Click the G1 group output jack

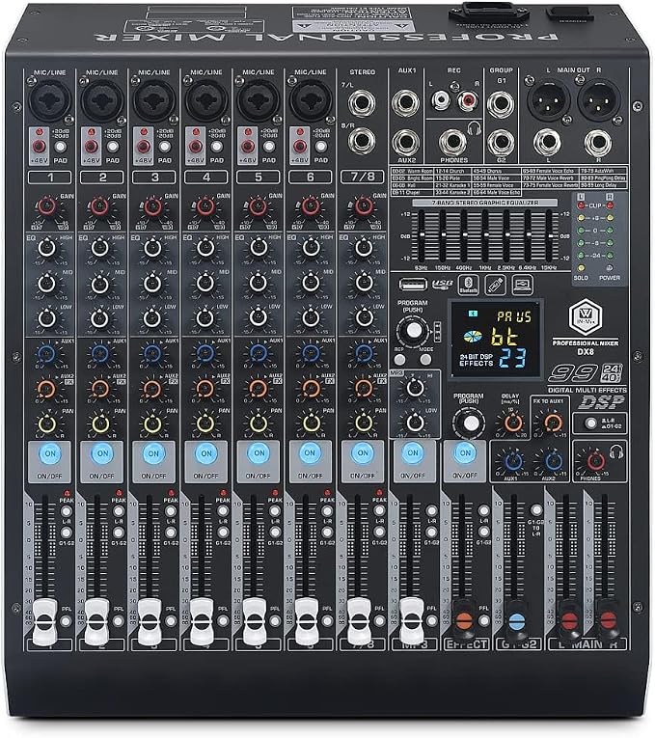pyautogui.click(x=501, y=103)
